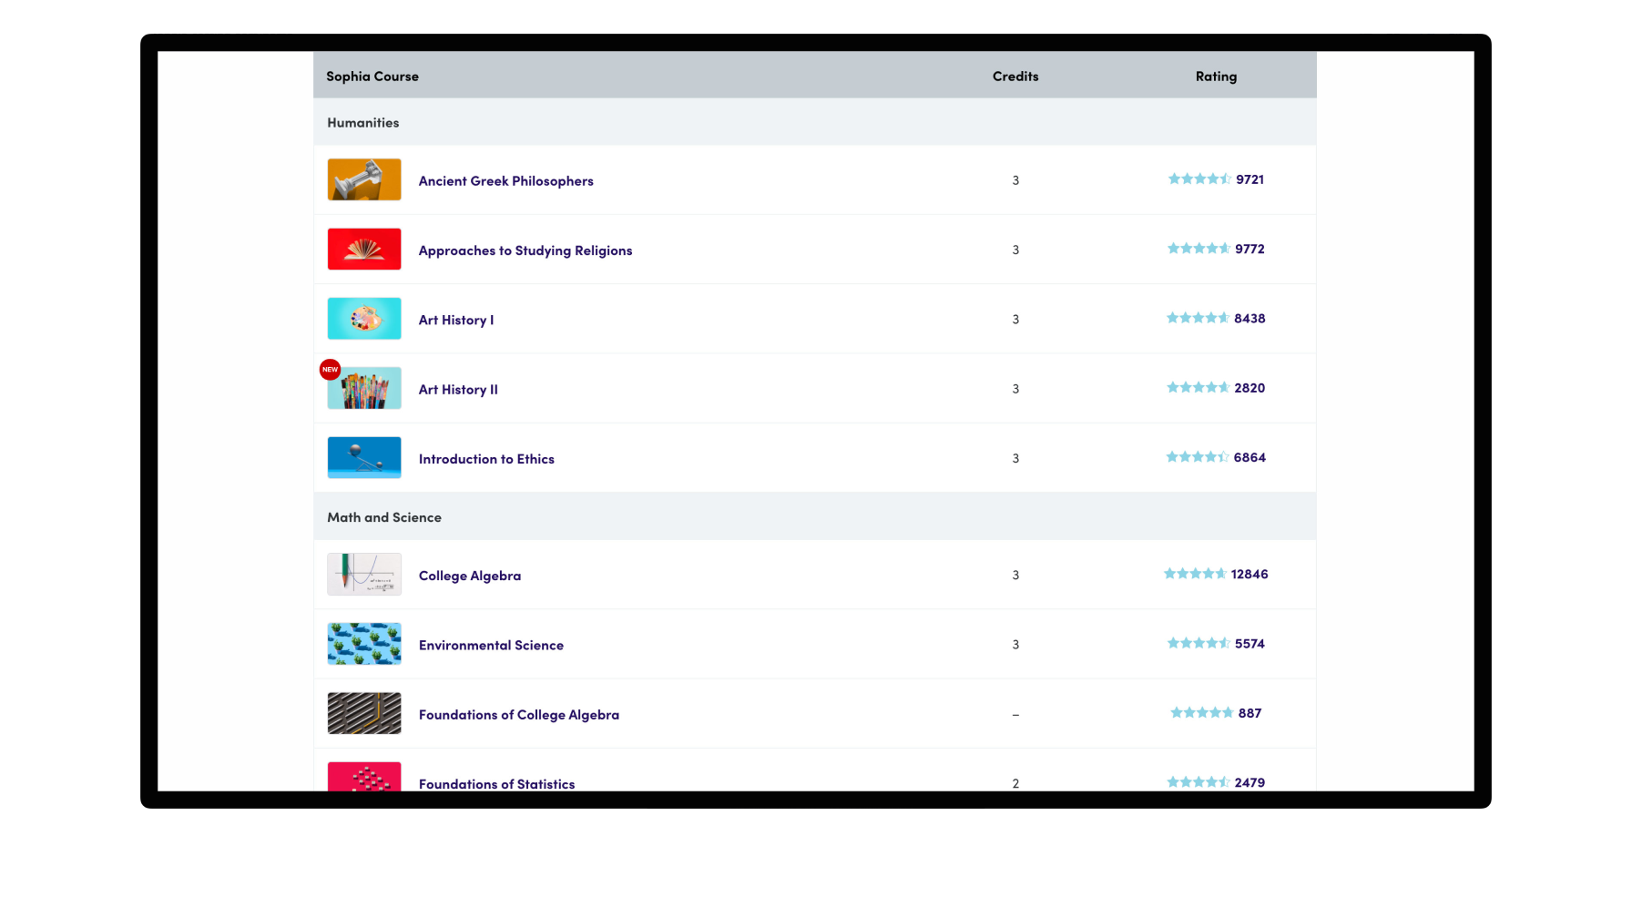
Task: Click the Environmental Science pattern thumbnail
Action: [364, 644]
